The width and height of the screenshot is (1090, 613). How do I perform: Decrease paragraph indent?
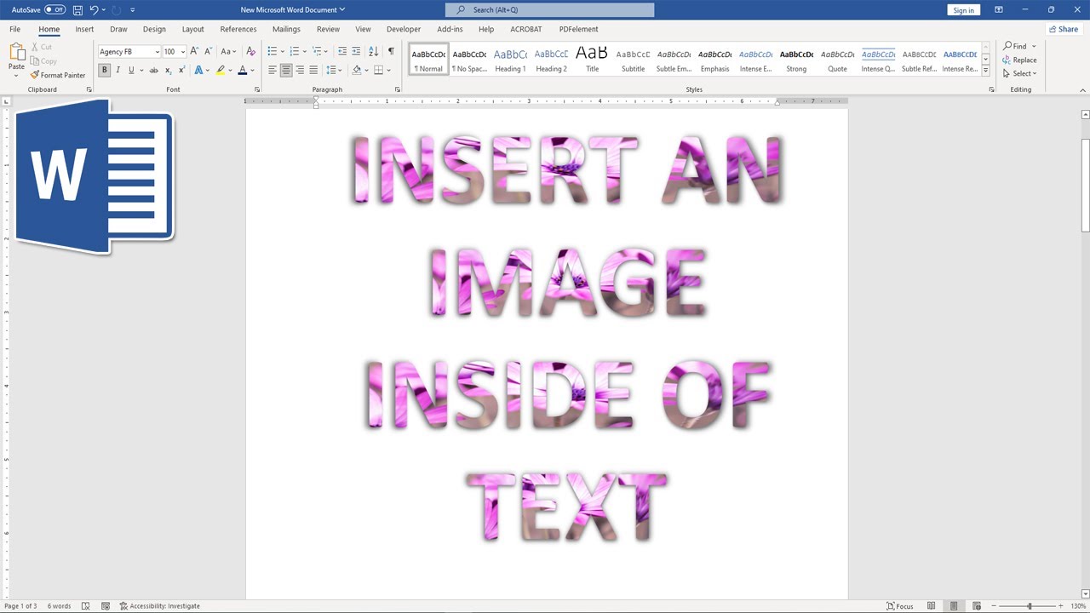[x=342, y=51]
